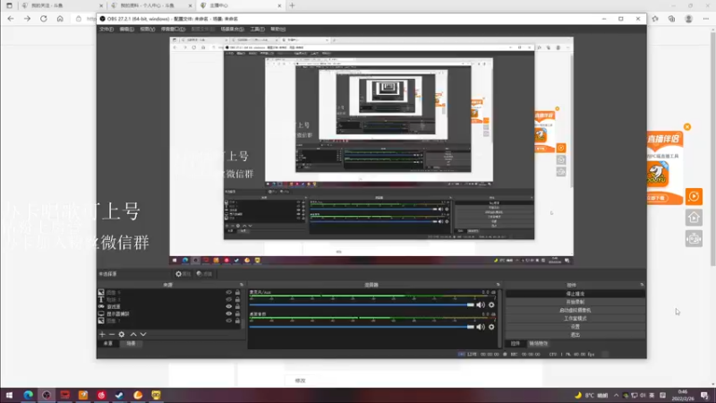Toggle visibility of 图像 6 source
Viewport: 716px width, 403px height.
pos(229,292)
